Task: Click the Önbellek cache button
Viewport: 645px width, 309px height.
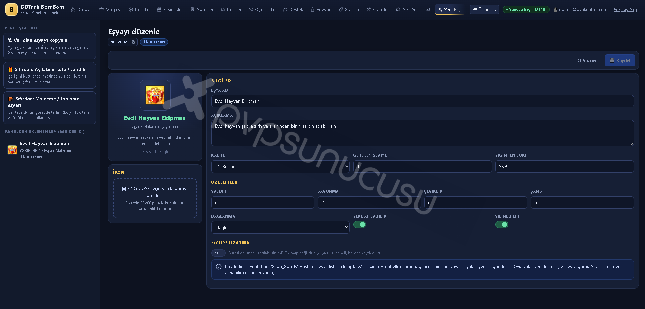Action: coord(485,9)
